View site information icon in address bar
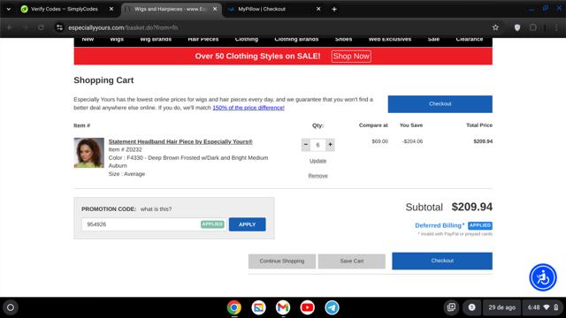Viewport: 566px width, 318px height. click(x=59, y=27)
